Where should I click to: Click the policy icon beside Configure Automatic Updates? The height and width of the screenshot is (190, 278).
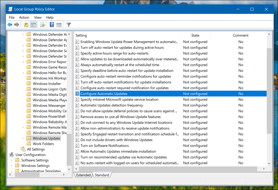(x=77, y=94)
